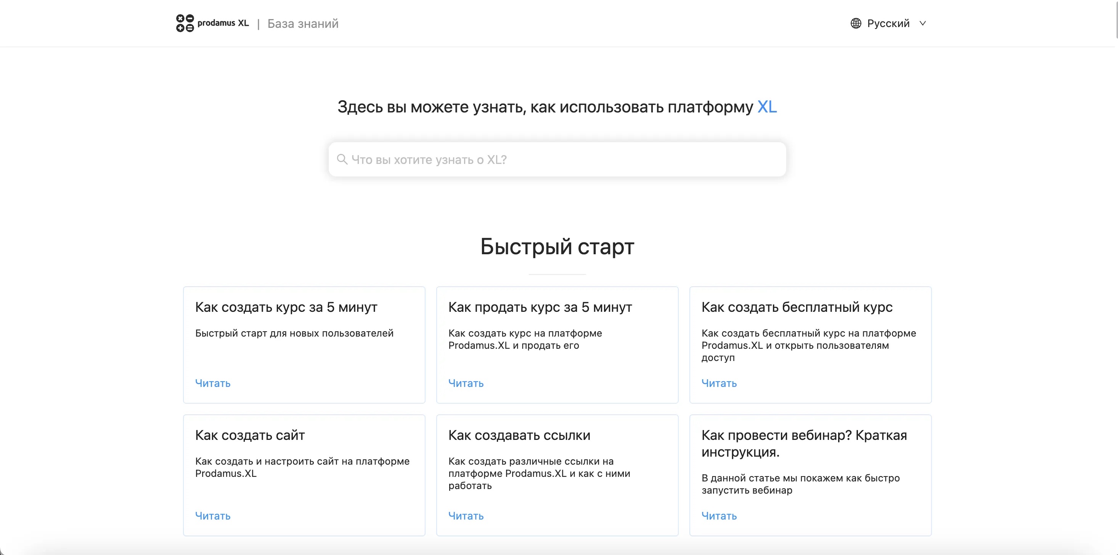
Task: Click Читать under Как продать курс за 5 минут
Action: click(466, 383)
